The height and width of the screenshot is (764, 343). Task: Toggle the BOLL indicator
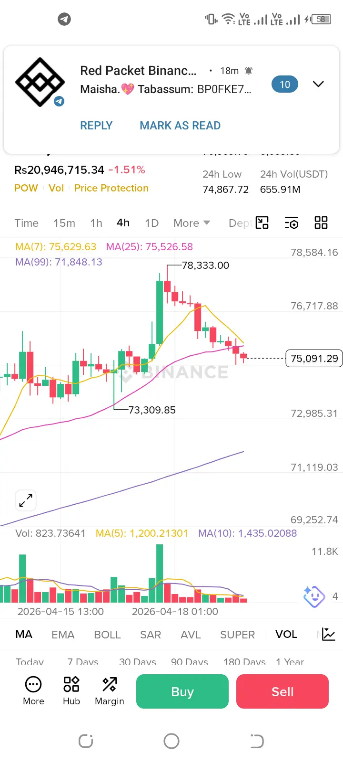107,634
